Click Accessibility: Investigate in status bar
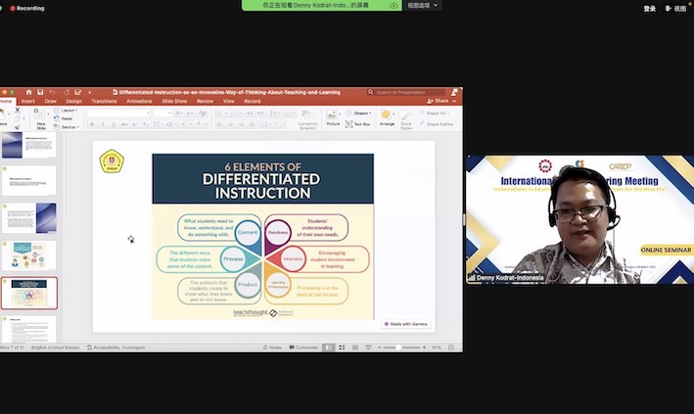 pos(116,347)
